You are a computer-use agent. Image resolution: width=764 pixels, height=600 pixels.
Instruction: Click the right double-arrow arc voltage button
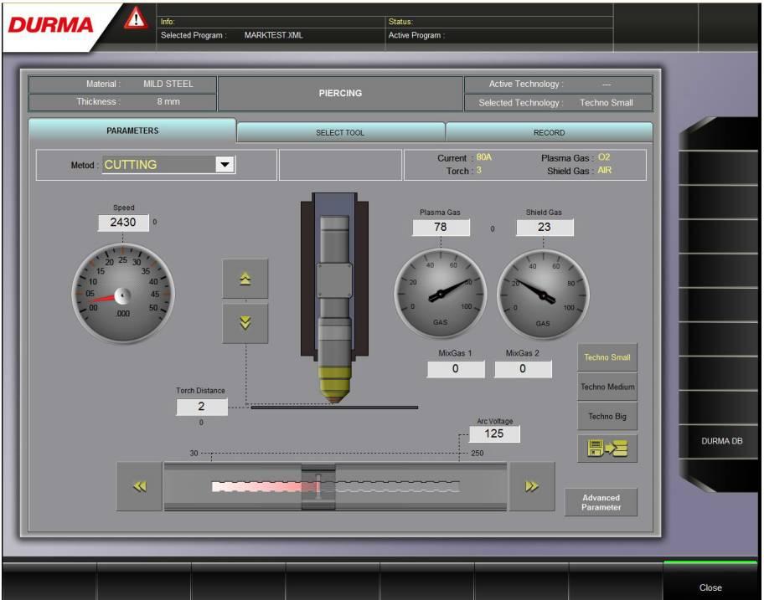tap(531, 487)
